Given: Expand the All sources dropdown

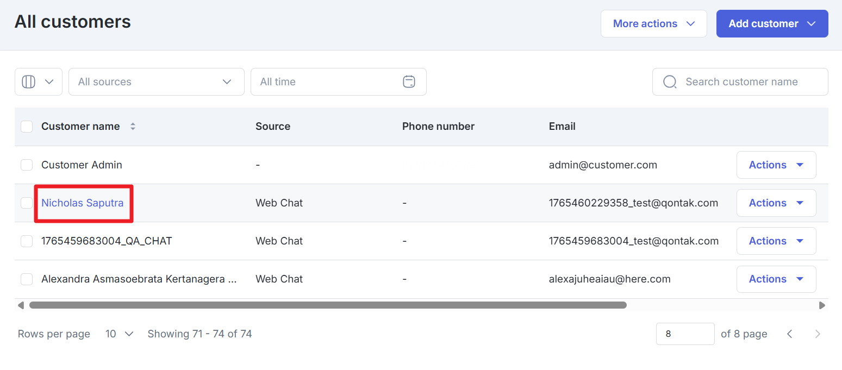Looking at the screenshot, I should 156,82.
